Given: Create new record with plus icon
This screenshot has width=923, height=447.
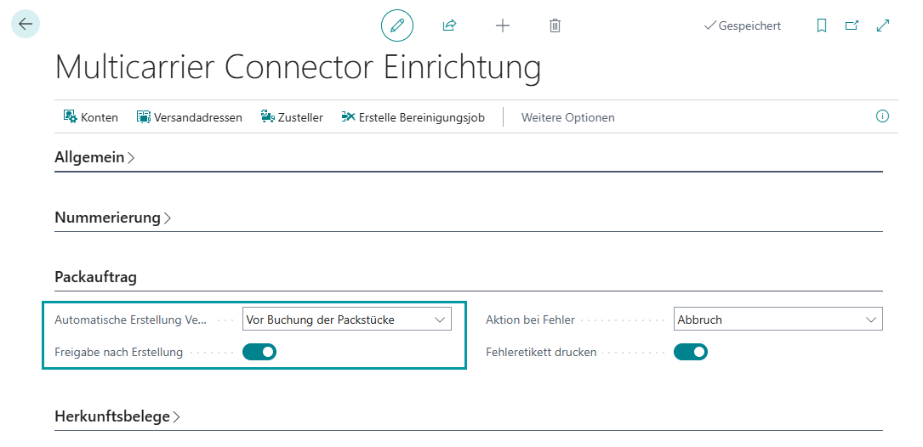Looking at the screenshot, I should click(503, 25).
